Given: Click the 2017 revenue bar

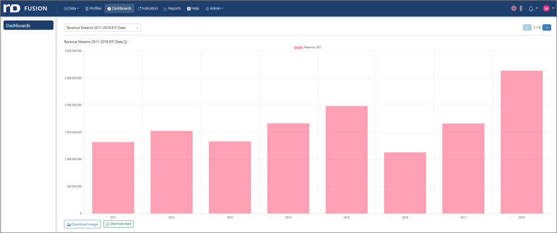Looking at the screenshot, I should 463,168.
